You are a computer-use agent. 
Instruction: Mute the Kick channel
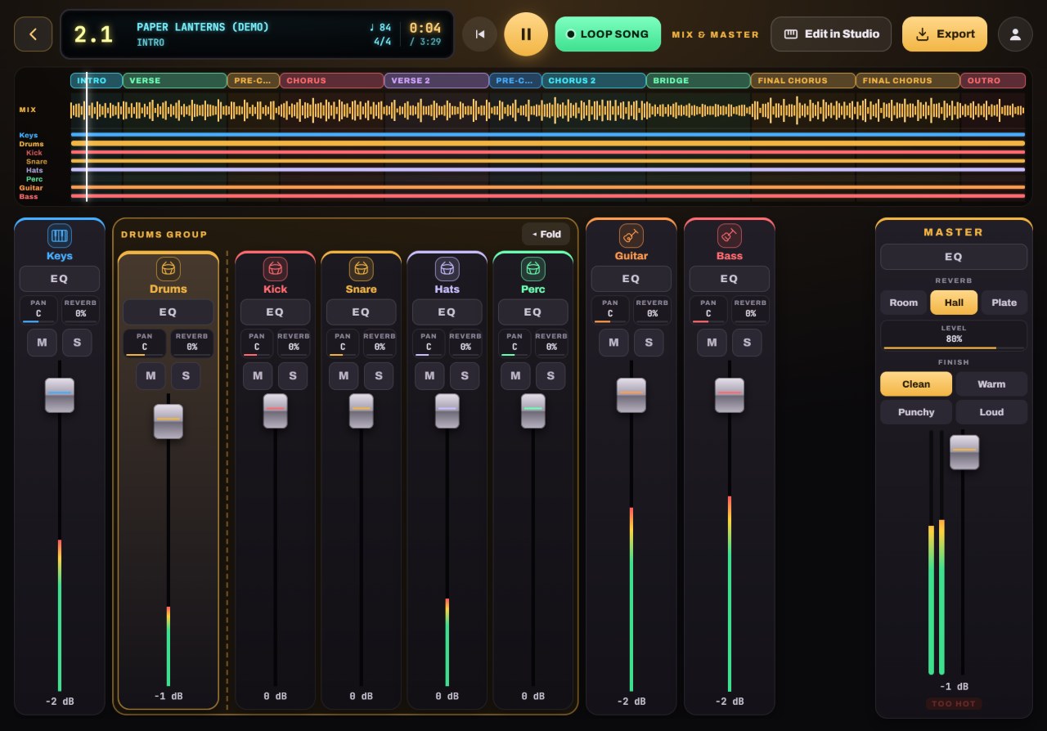(x=258, y=376)
